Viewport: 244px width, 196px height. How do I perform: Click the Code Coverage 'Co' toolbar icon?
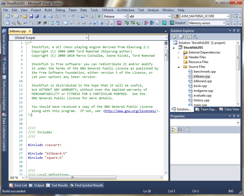119,23
